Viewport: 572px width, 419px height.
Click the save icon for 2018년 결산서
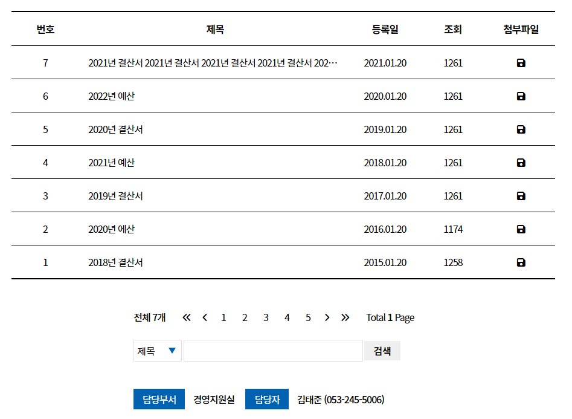click(x=521, y=262)
